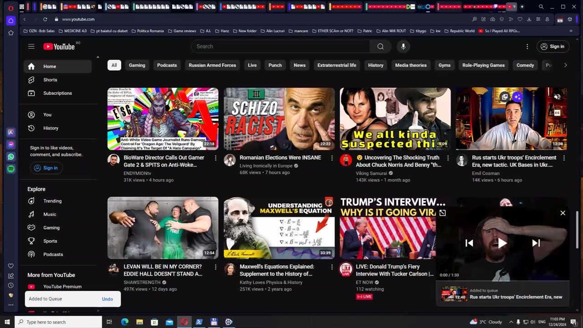Open Windows Start menu
This screenshot has height=328, width=583.
7,322
